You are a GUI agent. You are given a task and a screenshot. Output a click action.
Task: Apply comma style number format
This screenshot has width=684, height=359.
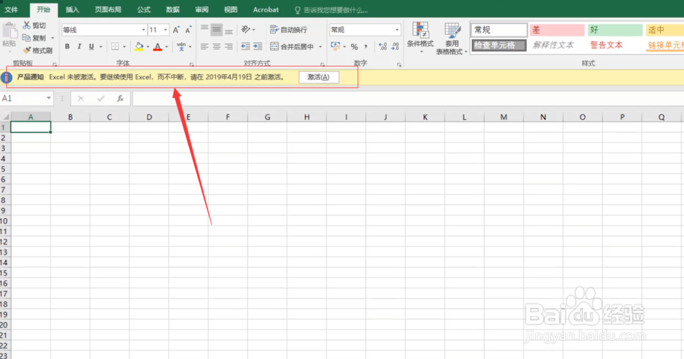tap(365, 46)
